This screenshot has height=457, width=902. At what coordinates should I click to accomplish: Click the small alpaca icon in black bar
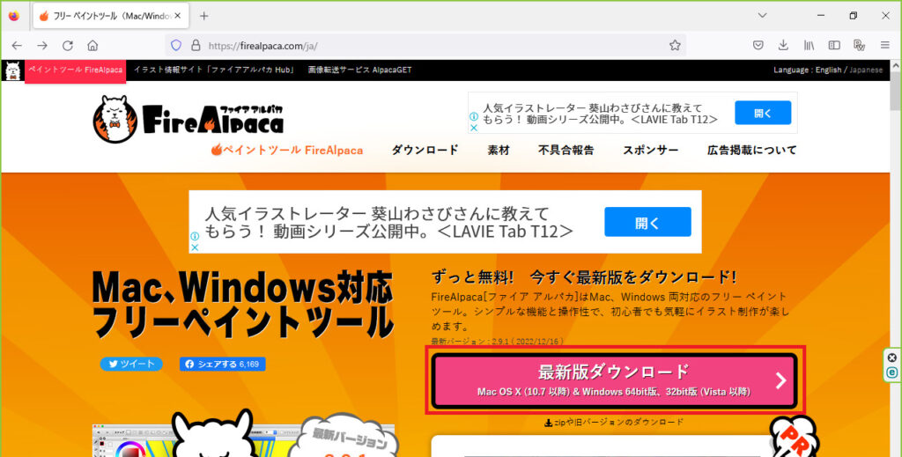pos(12,70)
